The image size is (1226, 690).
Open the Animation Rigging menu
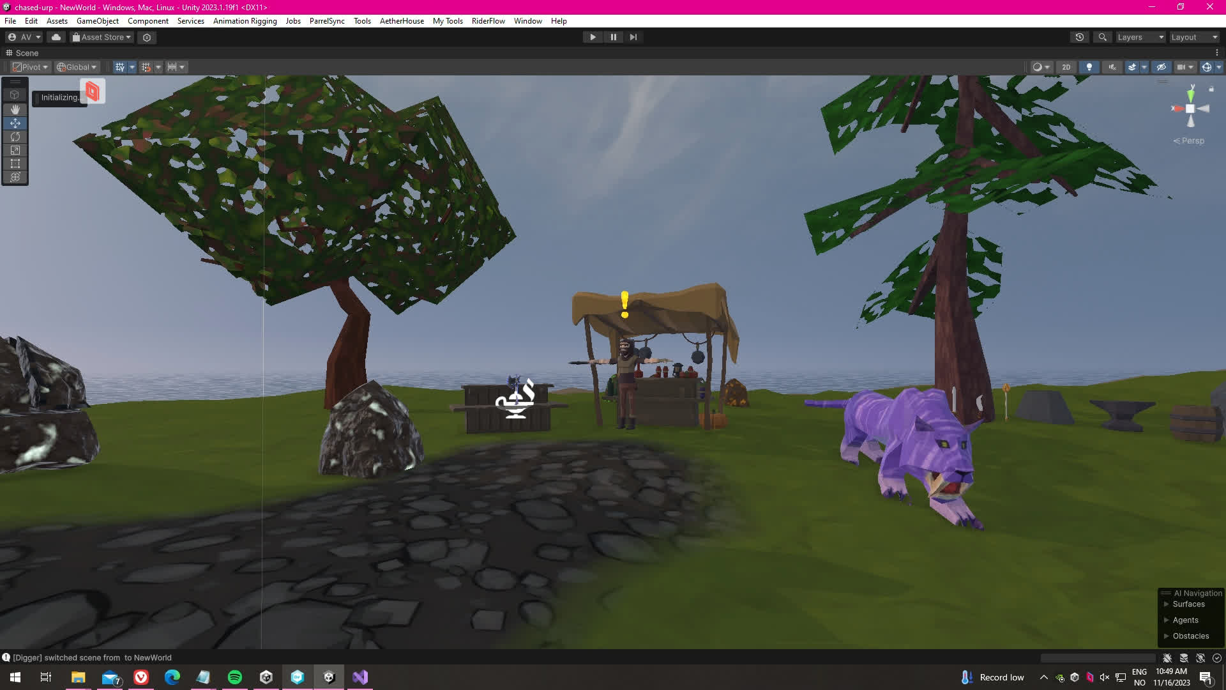[x=245, y=21]
